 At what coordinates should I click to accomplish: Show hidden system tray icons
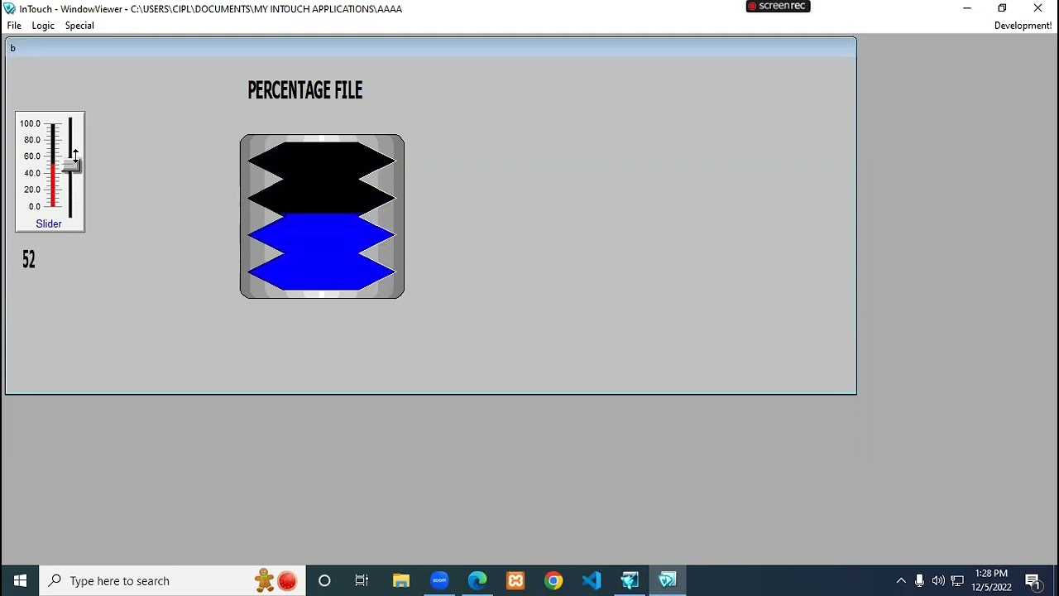(x=901, y=580)
